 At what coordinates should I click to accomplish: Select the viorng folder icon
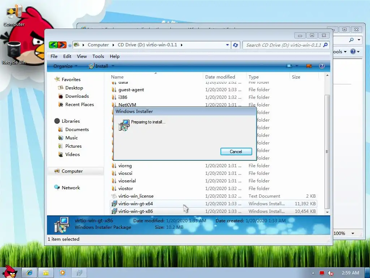click(x=114, y=165)
